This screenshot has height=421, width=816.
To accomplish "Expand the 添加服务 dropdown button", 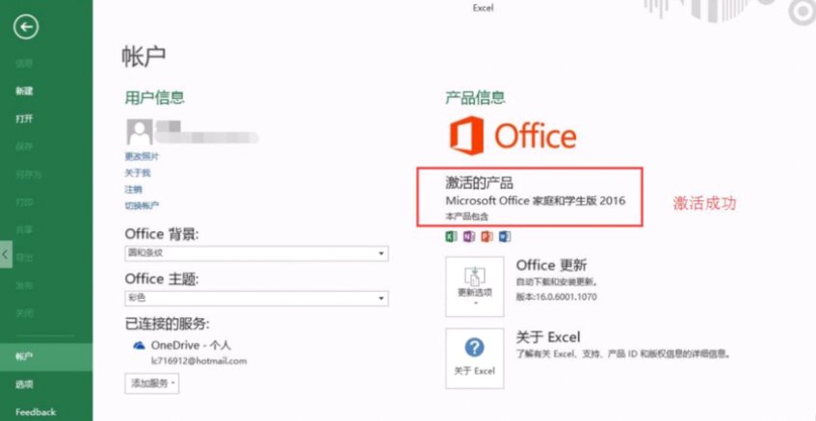I will coord(152,383).
